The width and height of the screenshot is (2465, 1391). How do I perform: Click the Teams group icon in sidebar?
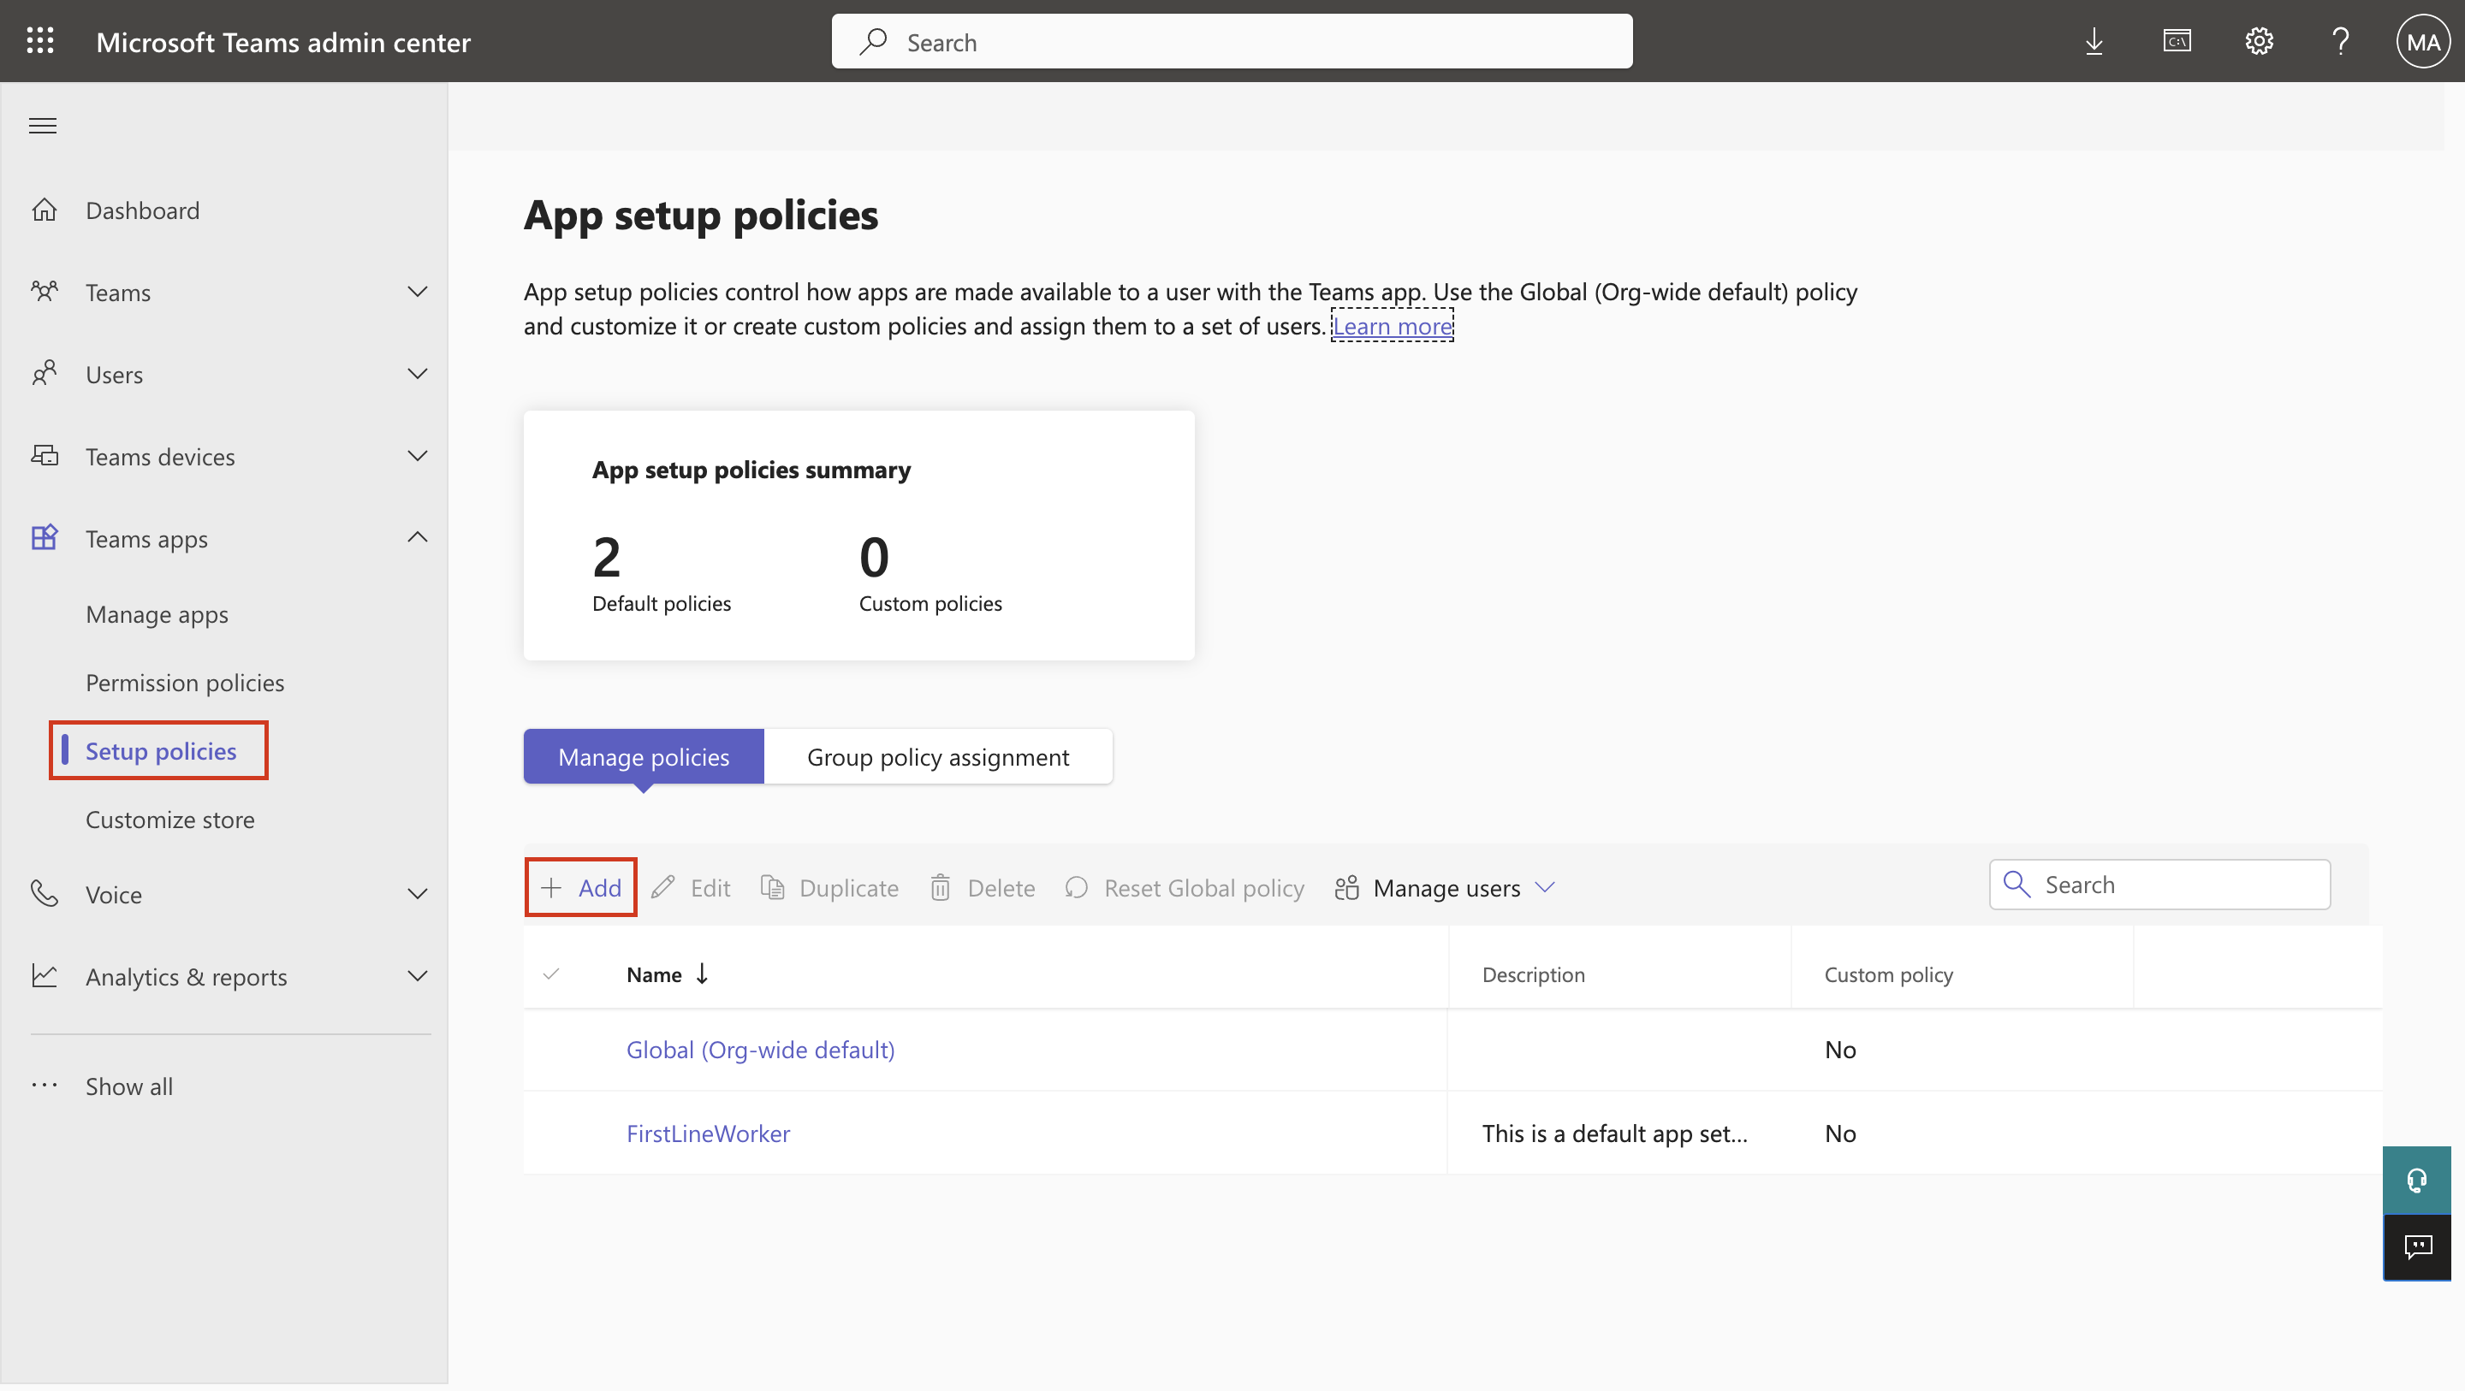pos(44,291)
